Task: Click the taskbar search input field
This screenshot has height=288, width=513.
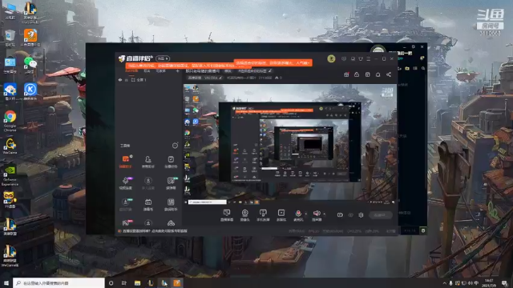Action: click(x=59, y=283)
